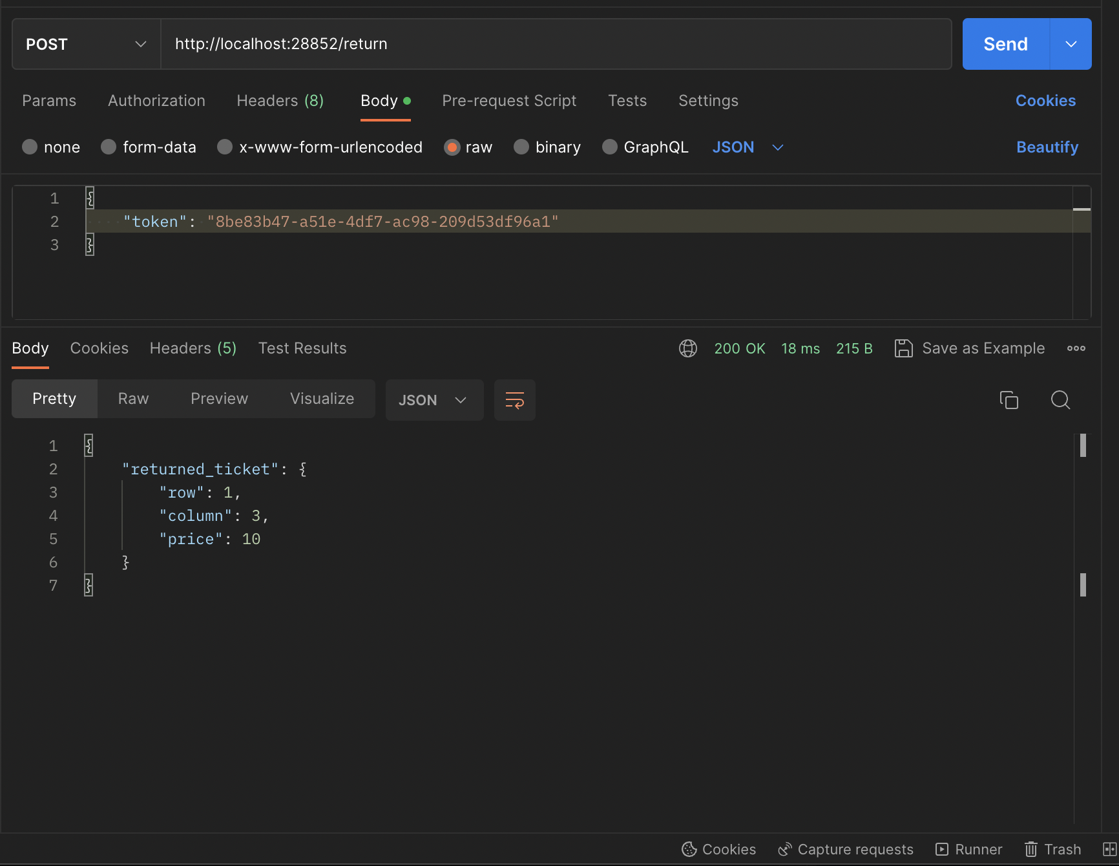This screenshot has height=866, width=1119.
Task: Click the two-pane layout icon bottom right
Action: (1109, 849)
